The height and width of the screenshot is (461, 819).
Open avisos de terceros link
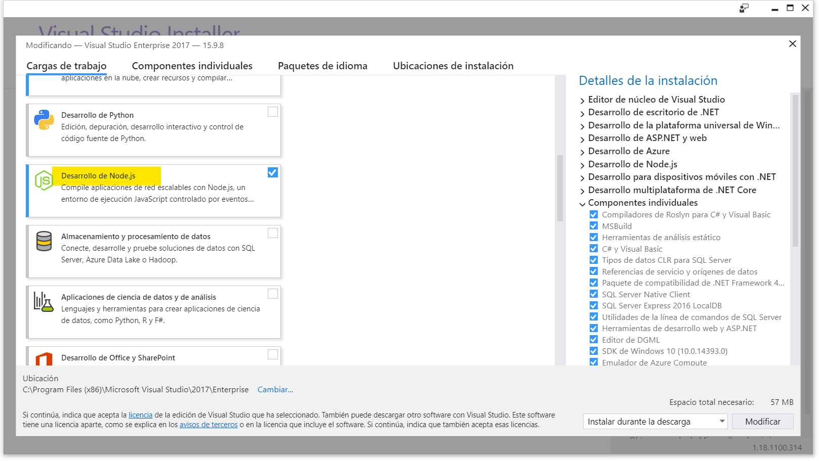click(209, 425)
